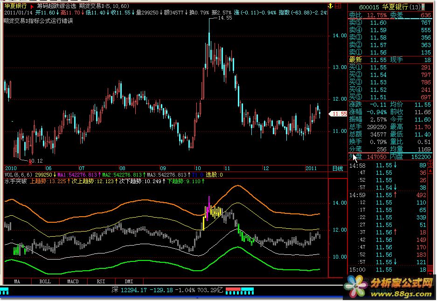Click the 内盘 152200 value
This screenshot has width=437, height=301.
(x=421, y=157)
